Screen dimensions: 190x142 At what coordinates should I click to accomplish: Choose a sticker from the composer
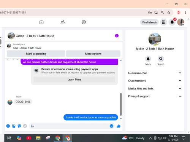19,126
